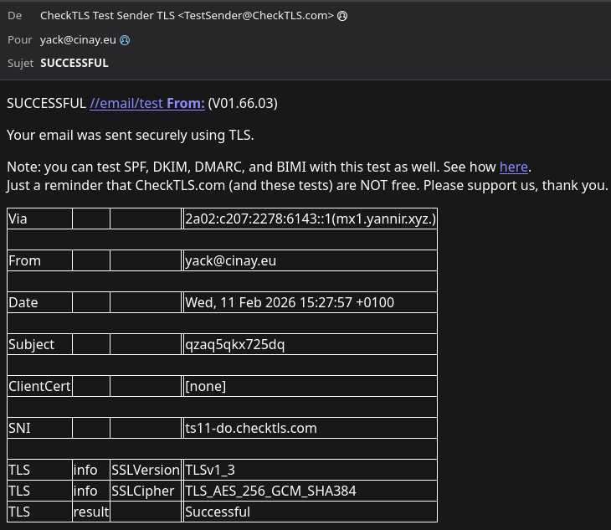Click the SNI value ts11-do.checktls.com
Viewport: 611px width, 530px height.
(251, 428)
